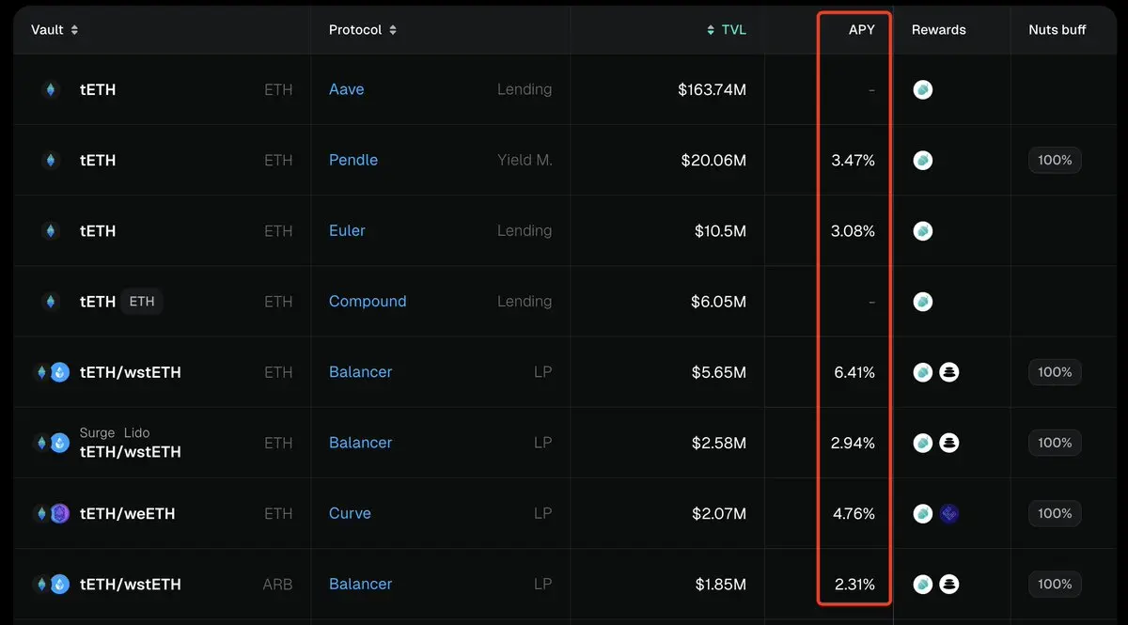Image resolution: width=1128 pixels, height=625 pixels.
Task: Sort the table by TVL column
Action: [727, 30]
